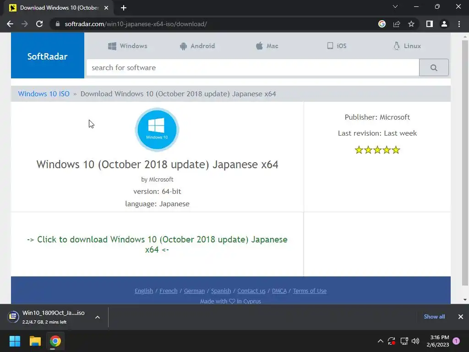This screenshot has width=469, height=352.
Task: Reload the current page
Action: [39, 24]
